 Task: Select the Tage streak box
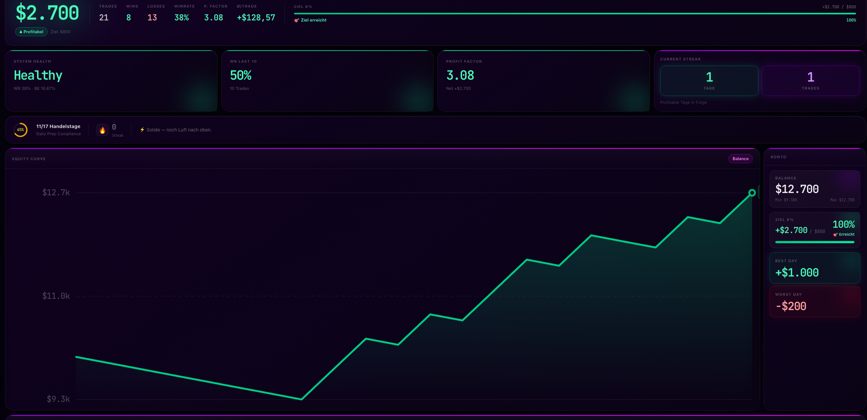709,81
